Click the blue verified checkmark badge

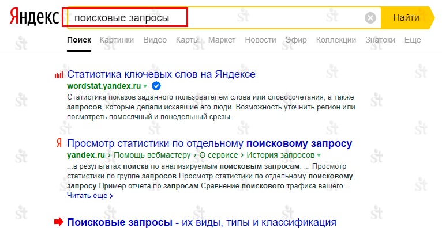[x=156, y=86]
